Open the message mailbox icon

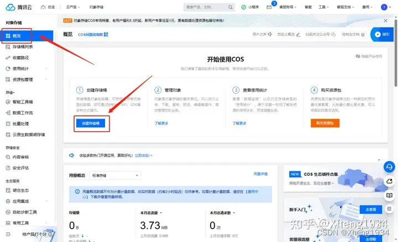click(269, 7)
